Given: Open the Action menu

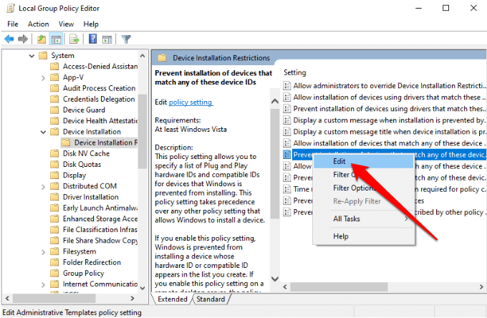Looking at the screenshot, I should click(x=38, y=24).
